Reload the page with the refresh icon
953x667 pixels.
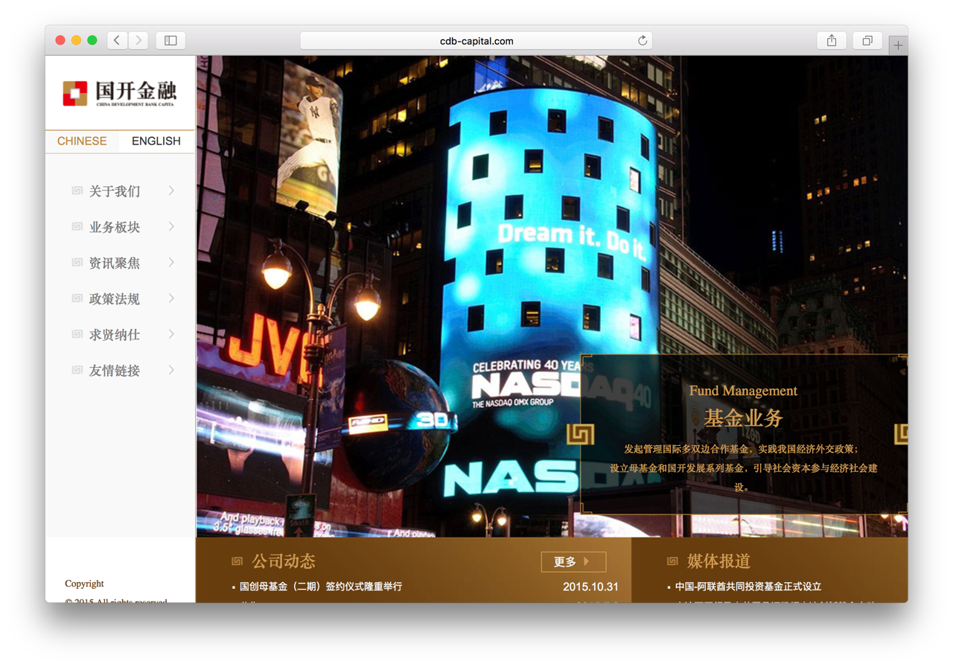coord(642,41)
